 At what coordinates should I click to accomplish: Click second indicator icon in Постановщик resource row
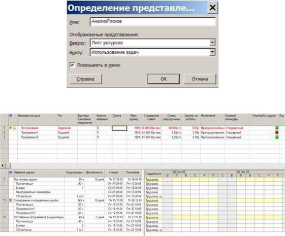pyautogui.click(x=14, y=128)
